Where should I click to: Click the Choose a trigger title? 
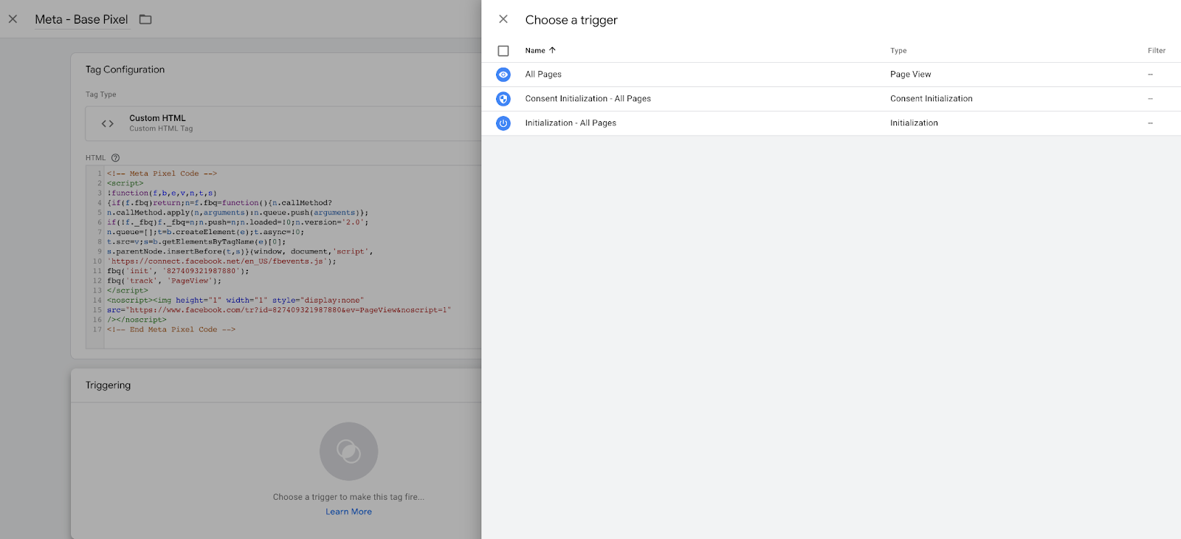click(x=571, y=20)
